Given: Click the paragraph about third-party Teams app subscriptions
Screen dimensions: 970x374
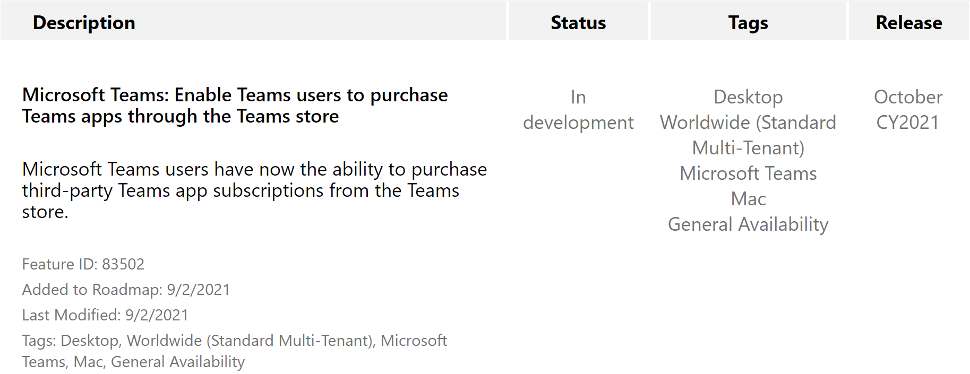Looking at the screenshot, I should coord(254,190).
